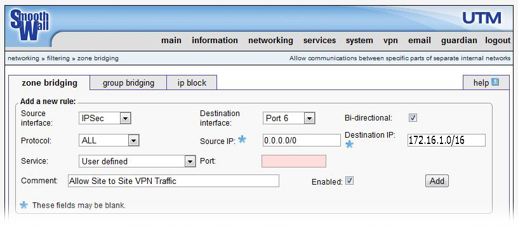Click the 'Enabled:' label
Screen dimensions: 518x236
click(327, 182)
